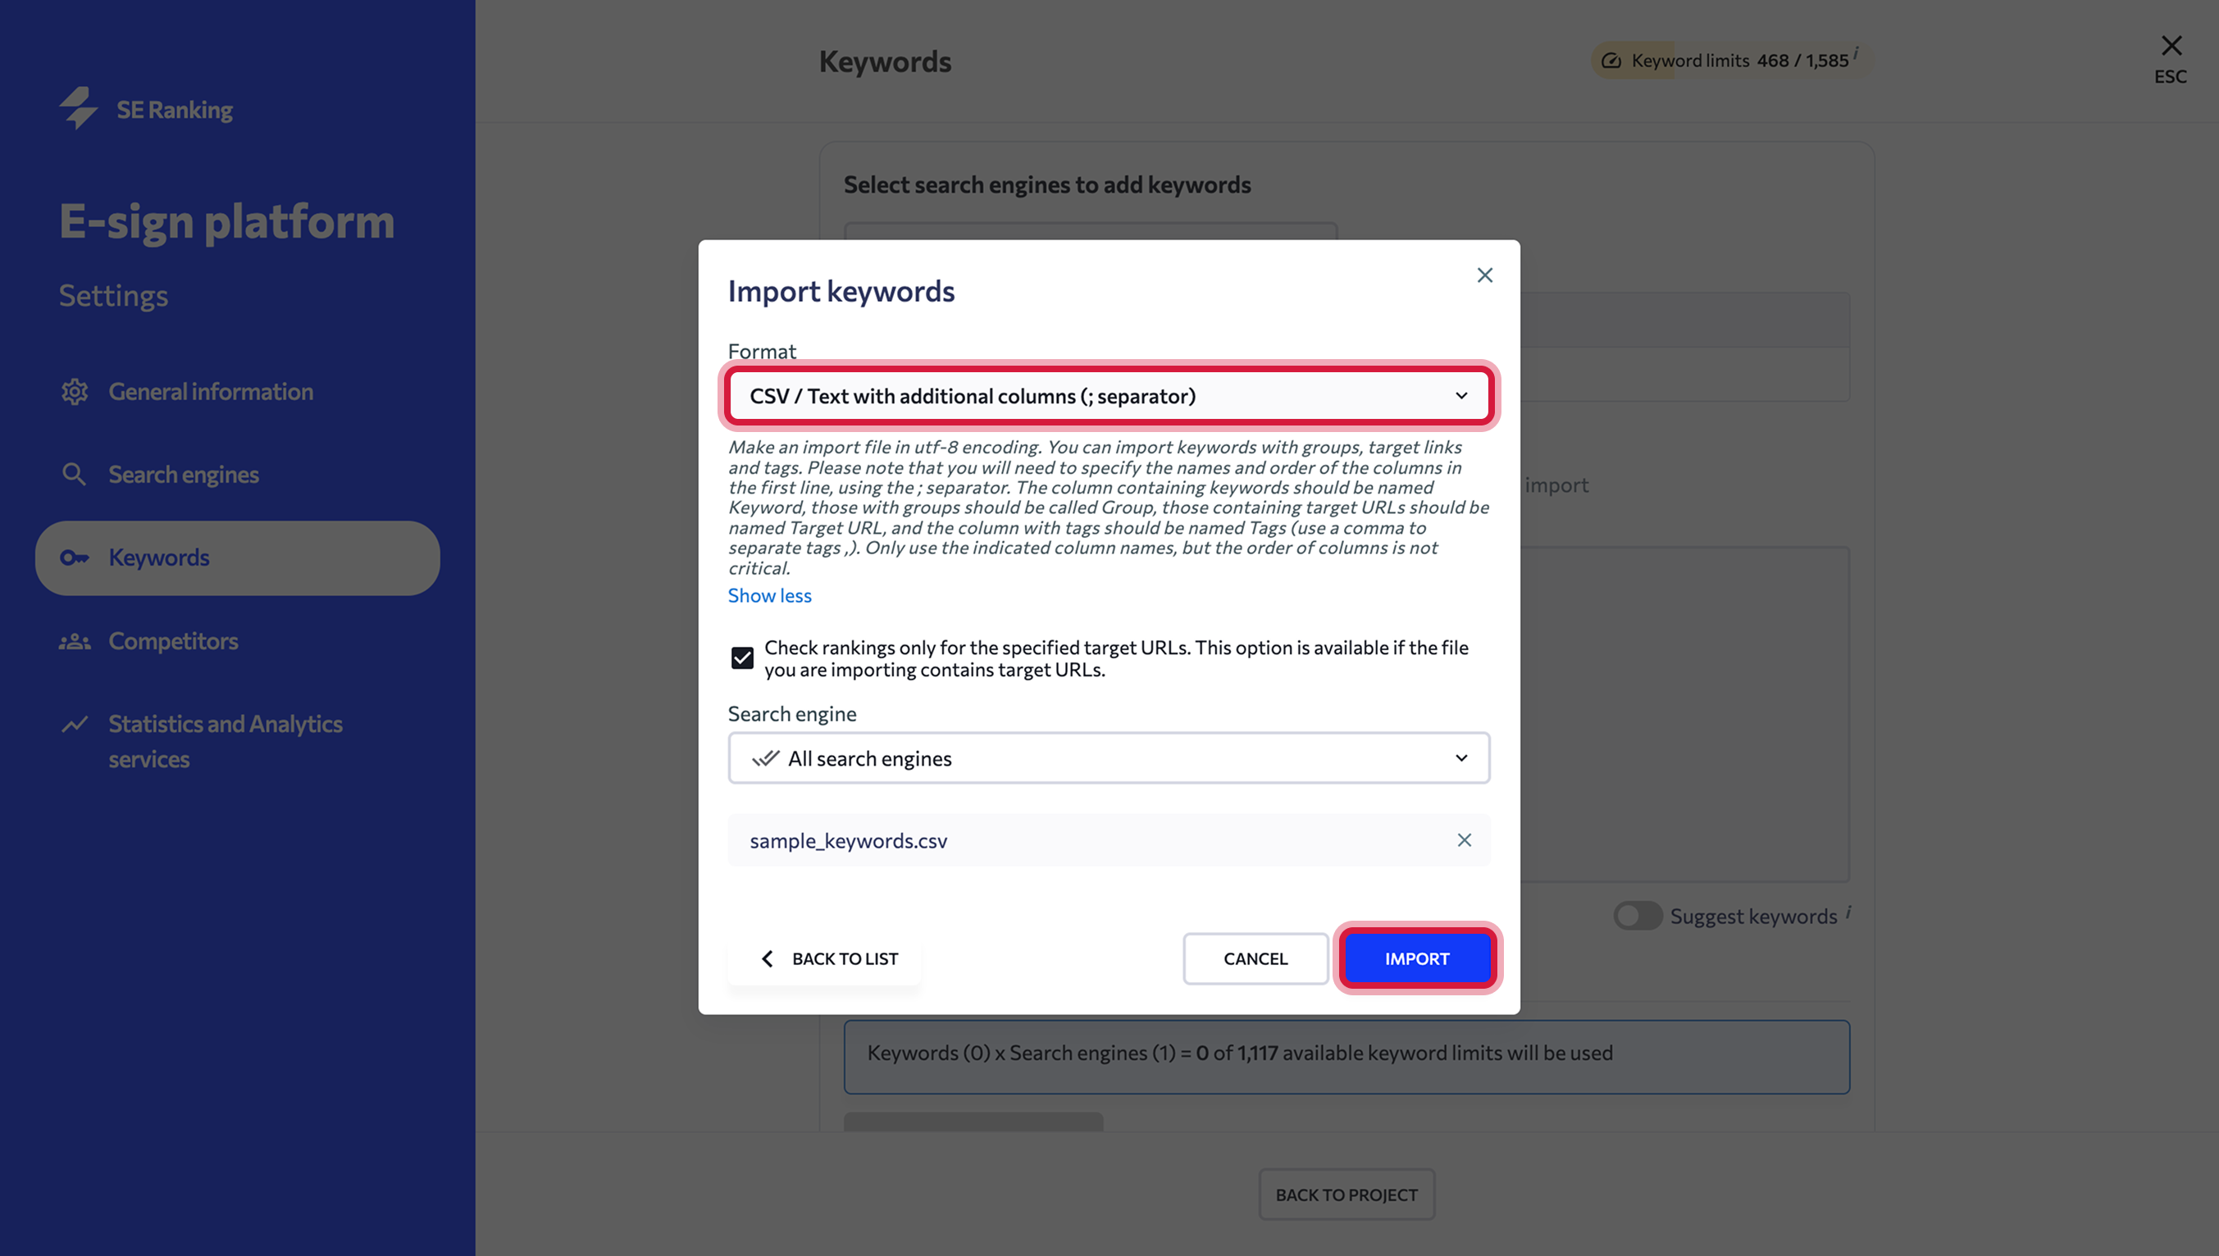Expand the All search engines dropdown
2219x1256 pixels.
pos(1109,758)
